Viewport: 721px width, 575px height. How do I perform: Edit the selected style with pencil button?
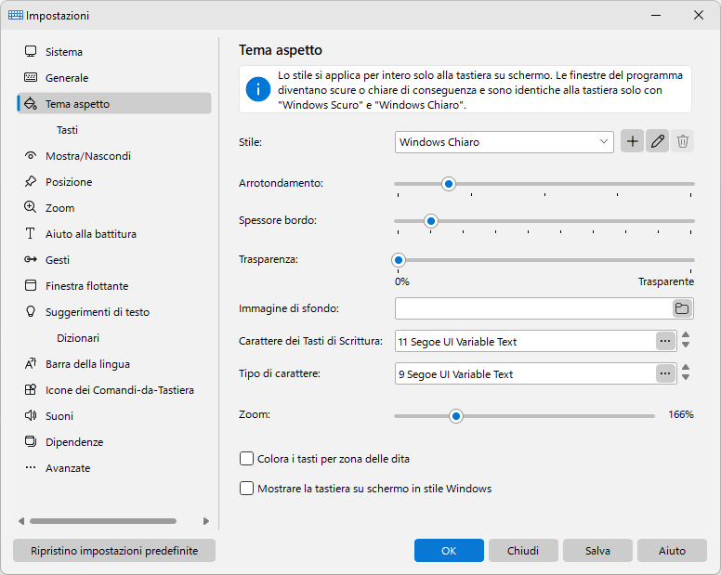(x=657, y=141)
